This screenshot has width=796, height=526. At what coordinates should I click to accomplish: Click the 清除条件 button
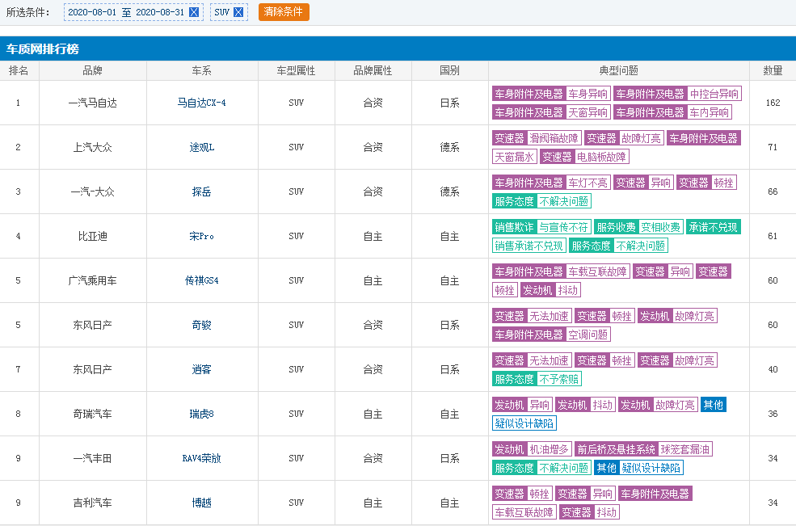(284, 11)
